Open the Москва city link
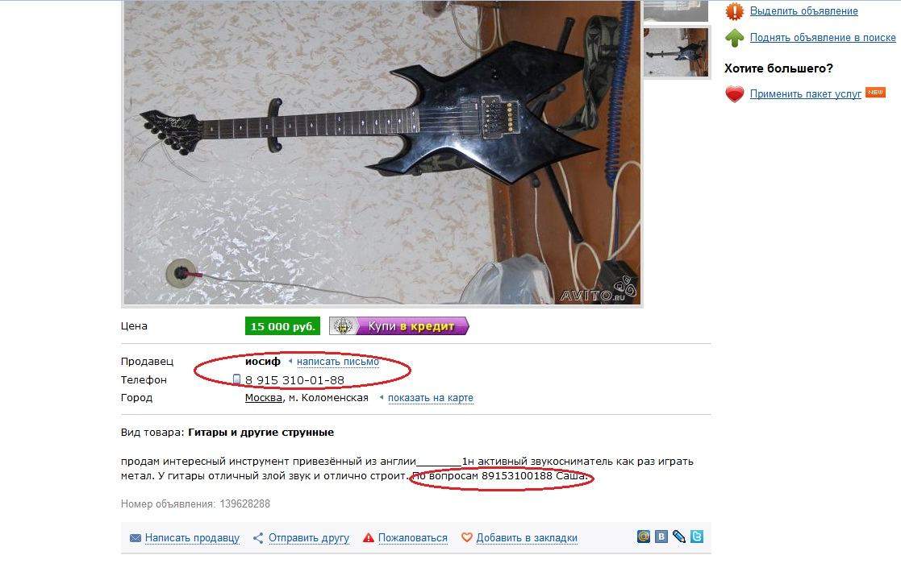This screenshot has height=580, width=901. point(263,398)
